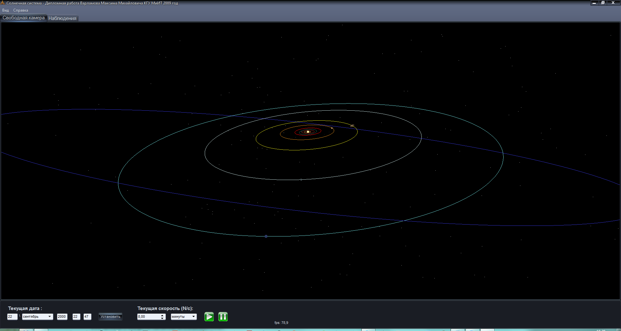Select the planet dot on the white orbit

[301, 180]
